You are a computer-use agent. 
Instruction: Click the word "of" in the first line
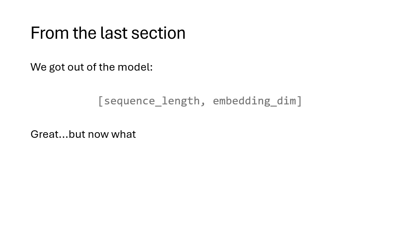point(91,67)
